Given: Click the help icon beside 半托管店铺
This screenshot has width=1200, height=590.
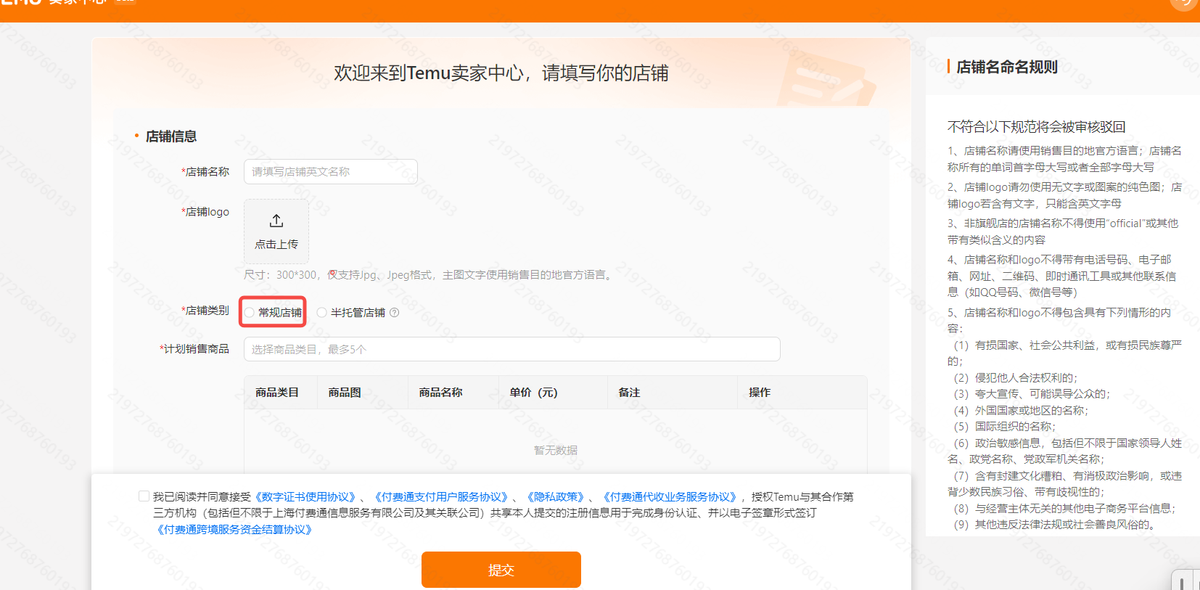Looking at the screenshot, I should (394, 313).
